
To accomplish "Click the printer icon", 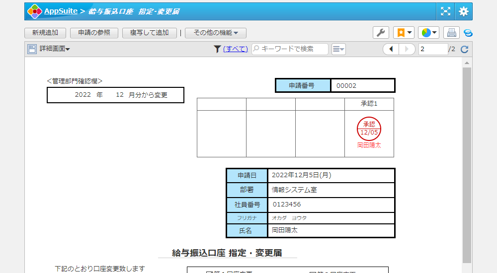I will tap(451, 33).
